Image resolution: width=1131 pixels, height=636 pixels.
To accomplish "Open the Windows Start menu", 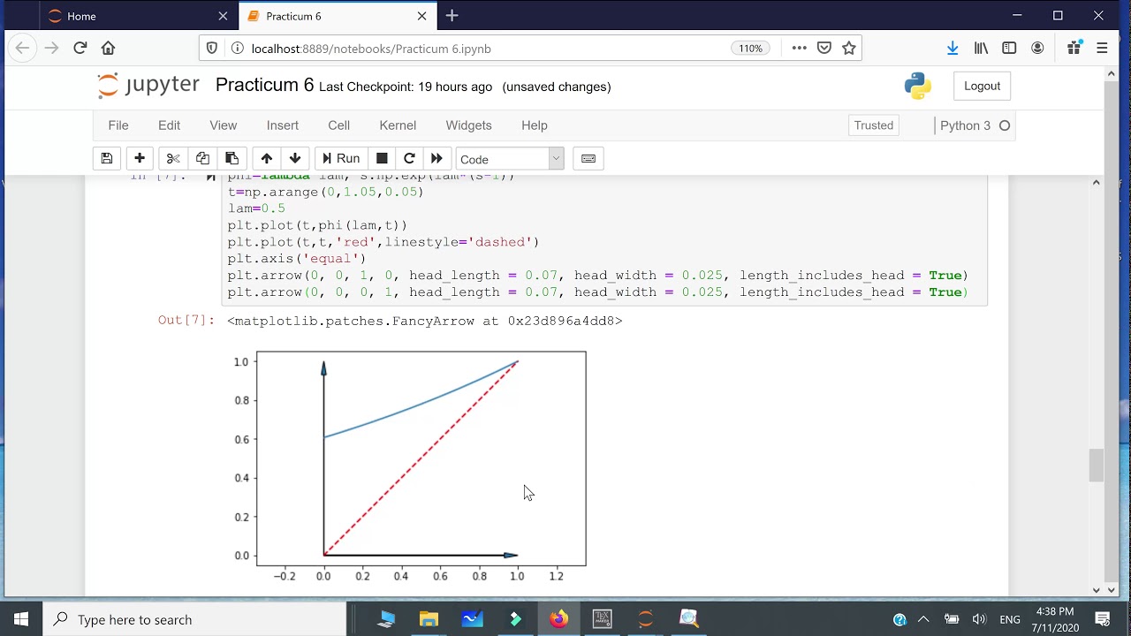I will (21, 619).
